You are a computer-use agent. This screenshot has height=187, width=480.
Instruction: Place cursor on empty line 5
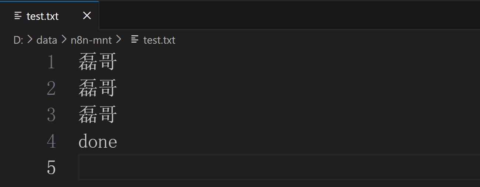257,168
